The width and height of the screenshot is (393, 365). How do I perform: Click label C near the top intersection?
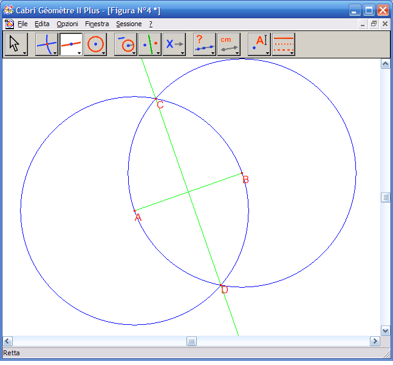160,105
